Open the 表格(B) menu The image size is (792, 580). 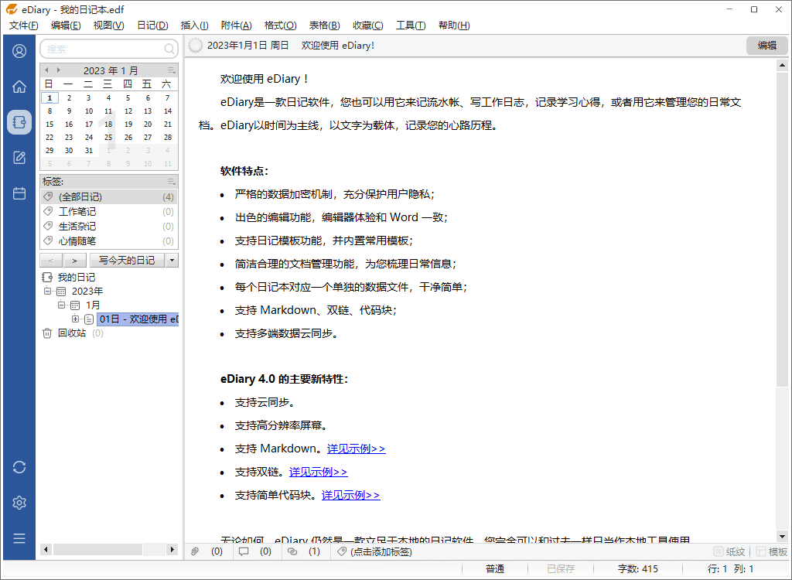(324, 26)
